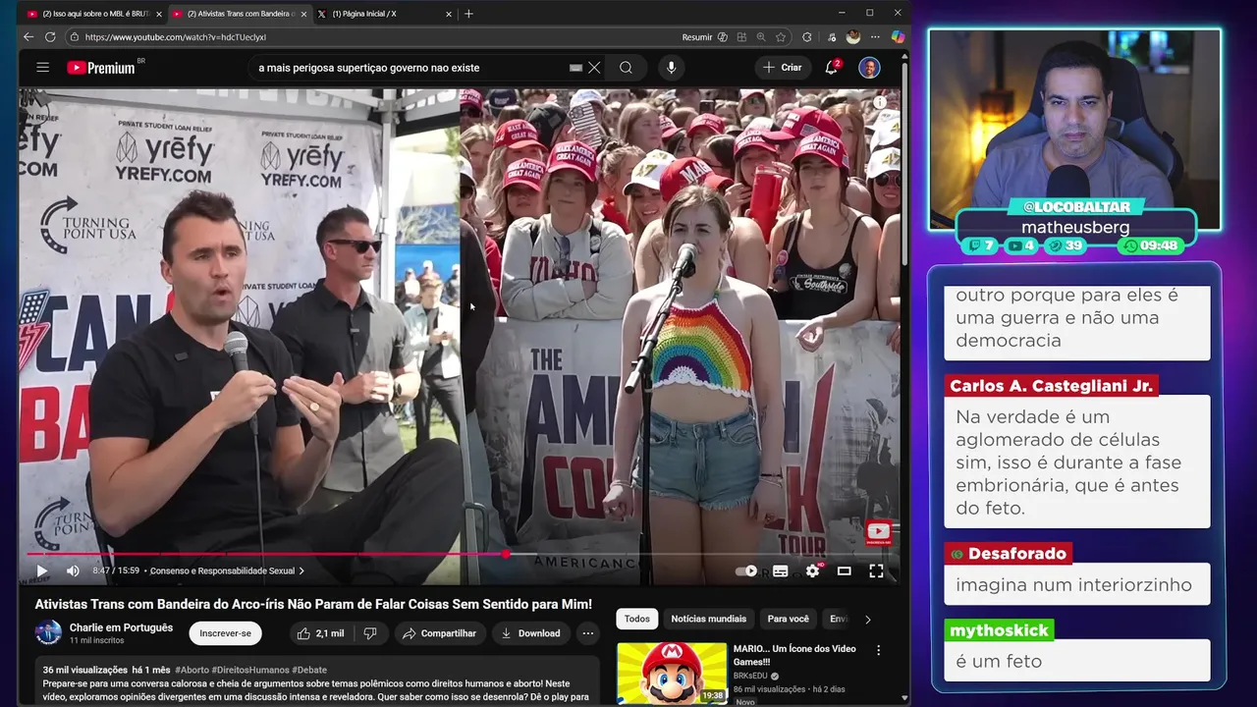Click the channel watermark in video
This screenshot has height=707, width=1257.
(878, 533)
